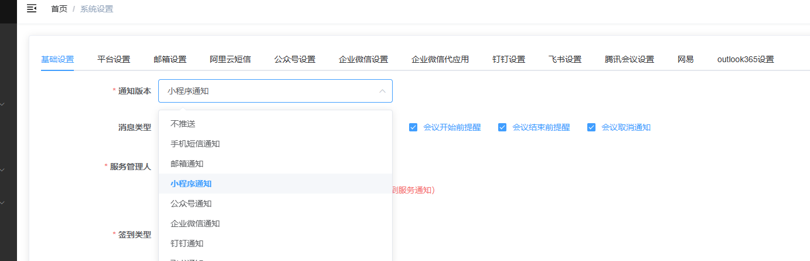Pick 邮箱通知 in the notification list
The width and height of the screenshot is (810, 261).
pos(187,164)
